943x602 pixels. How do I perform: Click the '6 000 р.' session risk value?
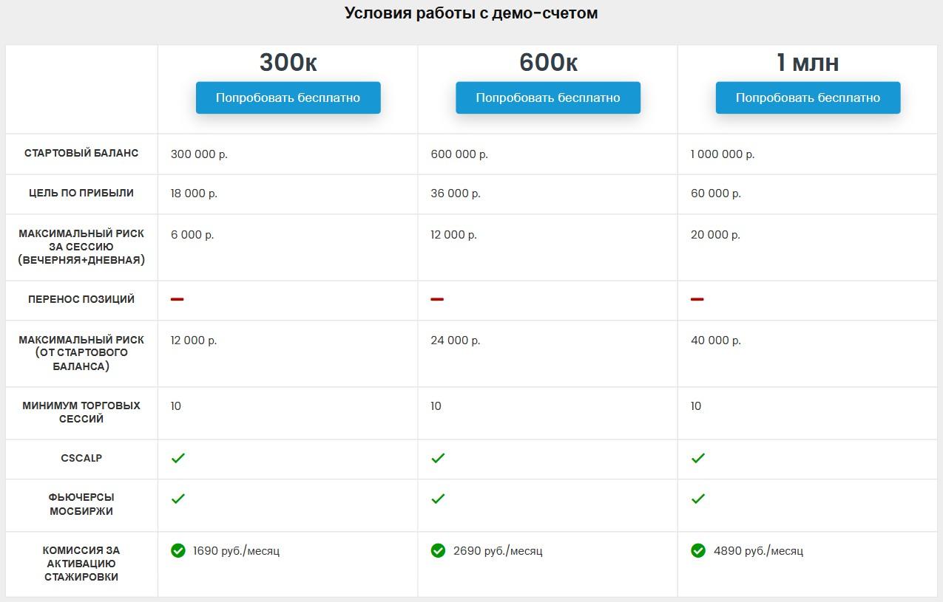tap(192, 235)
